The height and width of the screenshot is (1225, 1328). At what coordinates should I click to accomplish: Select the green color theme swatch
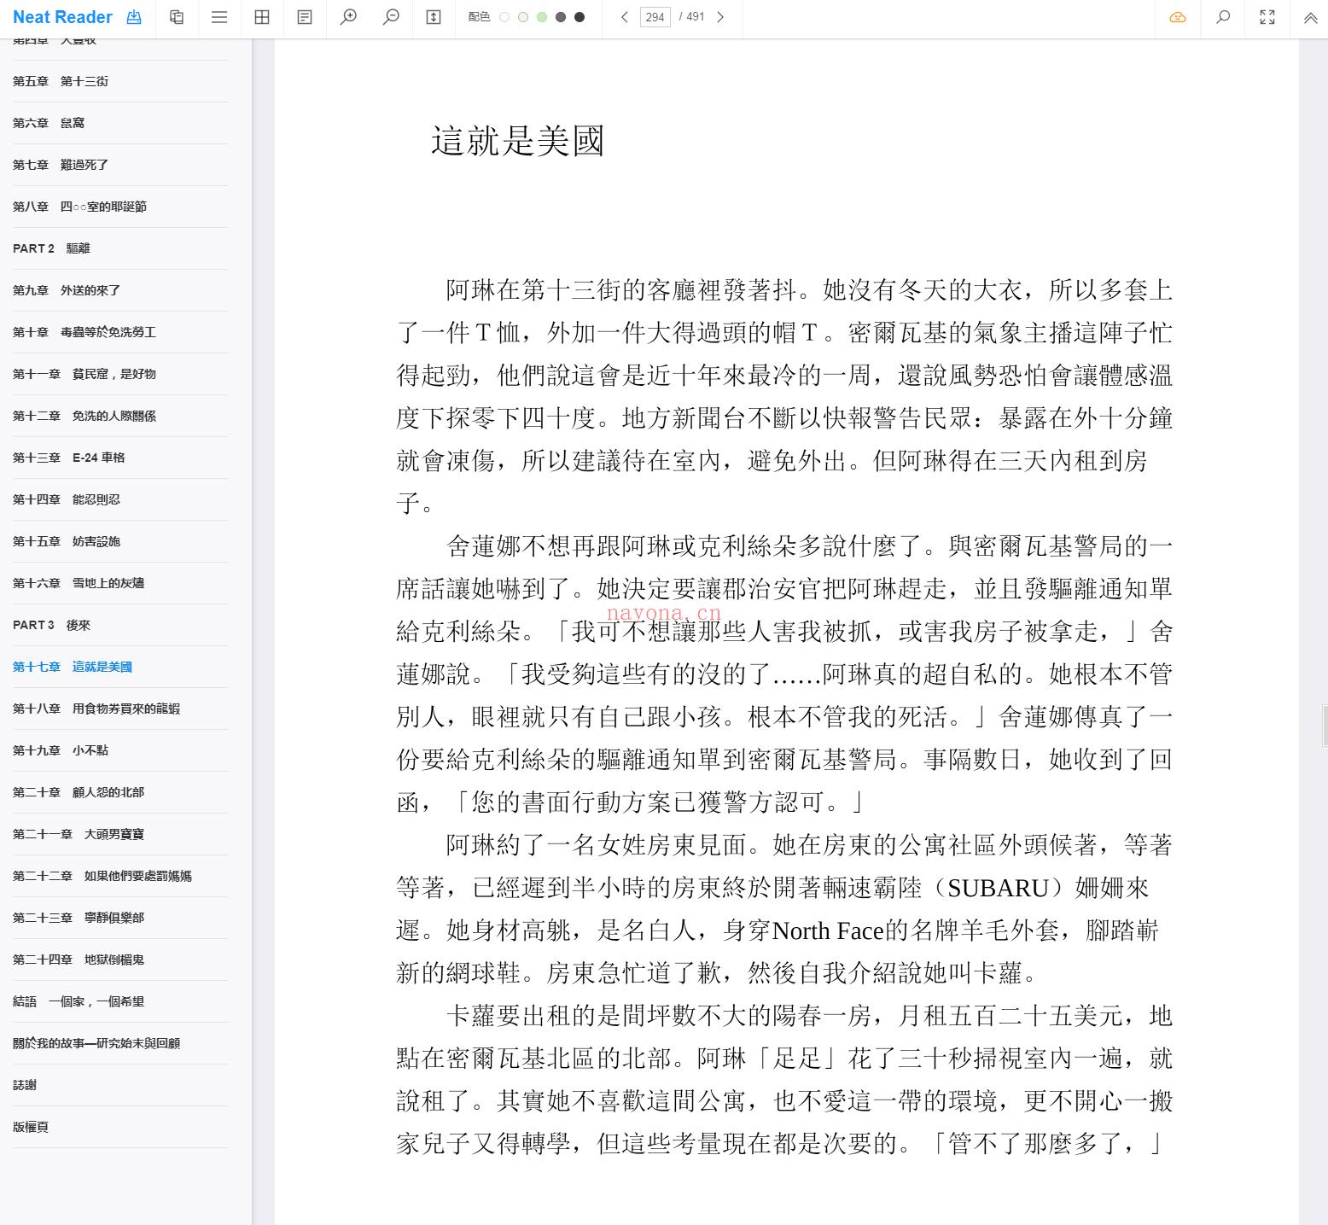542,17
